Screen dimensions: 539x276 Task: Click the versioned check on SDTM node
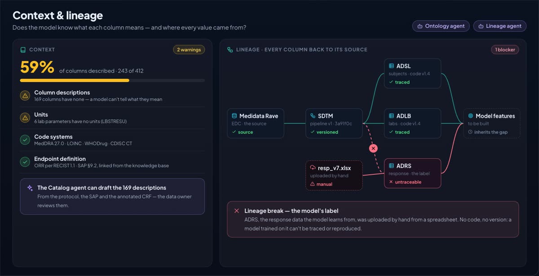(x=313, y=132)
